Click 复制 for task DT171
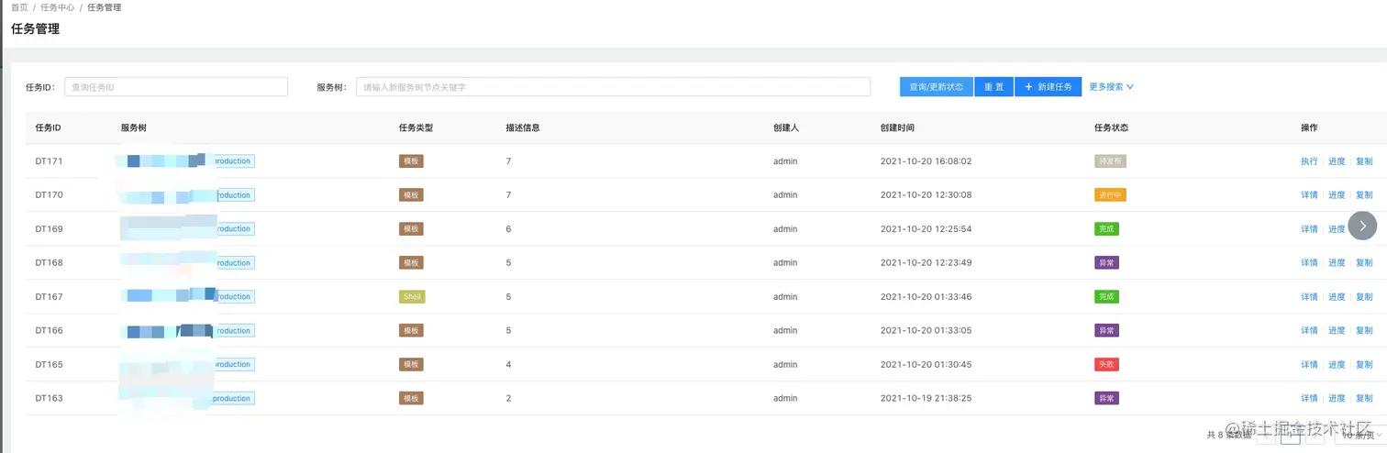Viewport: 1387px width, 453px height. (x=1364, y=161)
